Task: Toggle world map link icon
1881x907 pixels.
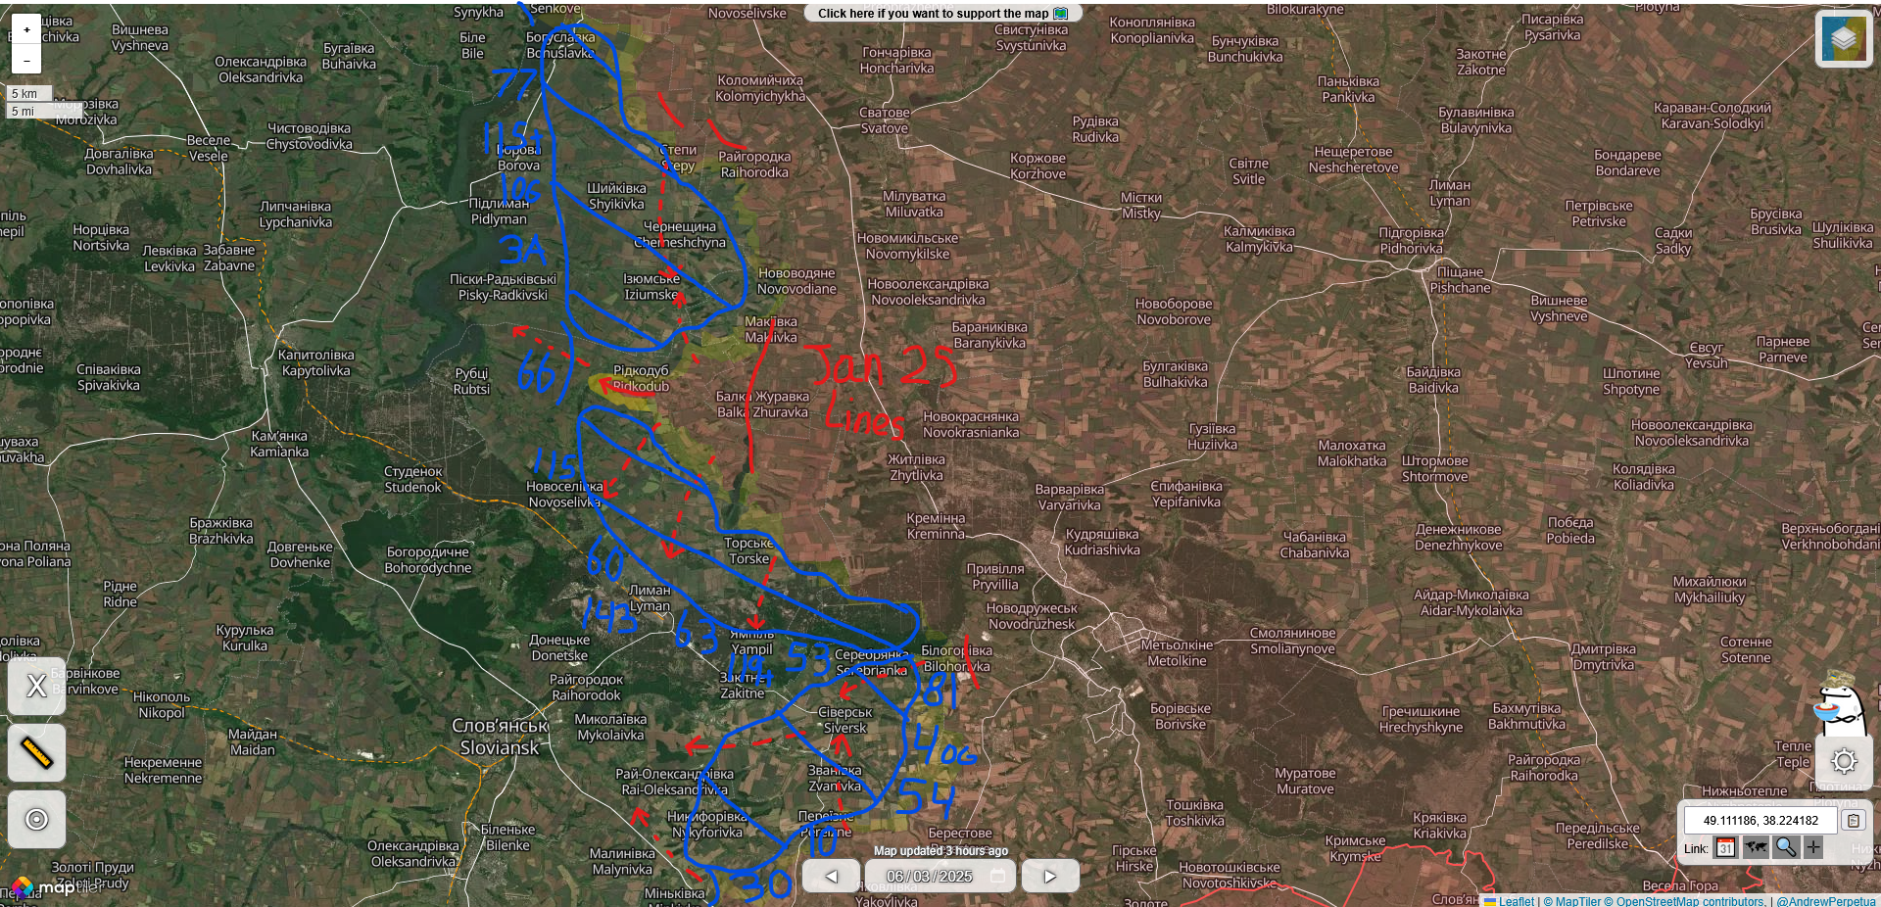Action: (x=1756, y=847)
